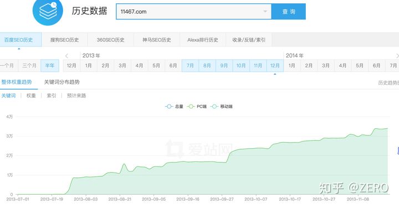Open the 360SEO历史 tab
399x204 pixels.
[111, 40]
